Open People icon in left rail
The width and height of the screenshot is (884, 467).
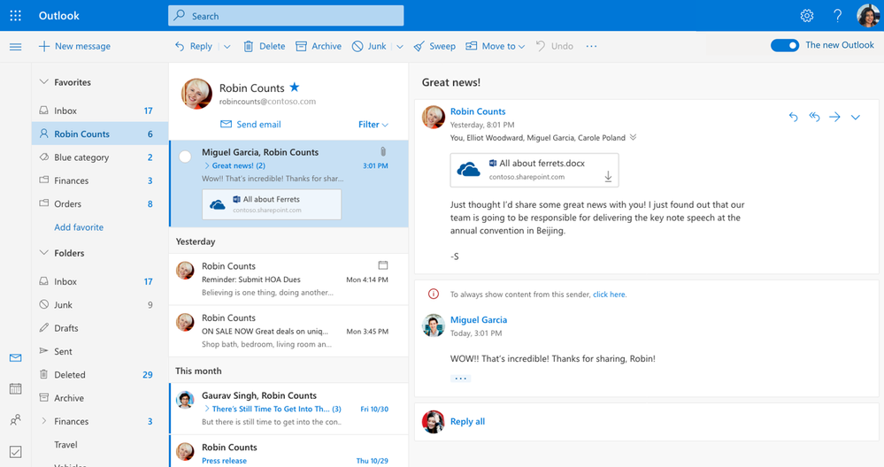tap(15, 420)
